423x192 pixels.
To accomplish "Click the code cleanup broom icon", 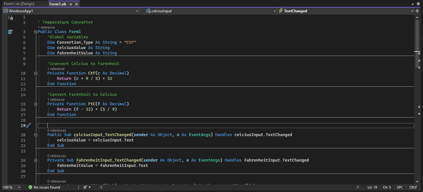I will (x=85, y=187).
